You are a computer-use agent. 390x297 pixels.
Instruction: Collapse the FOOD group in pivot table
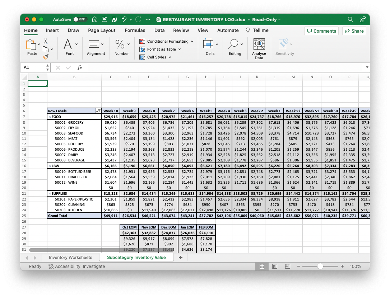pos(50,117)
